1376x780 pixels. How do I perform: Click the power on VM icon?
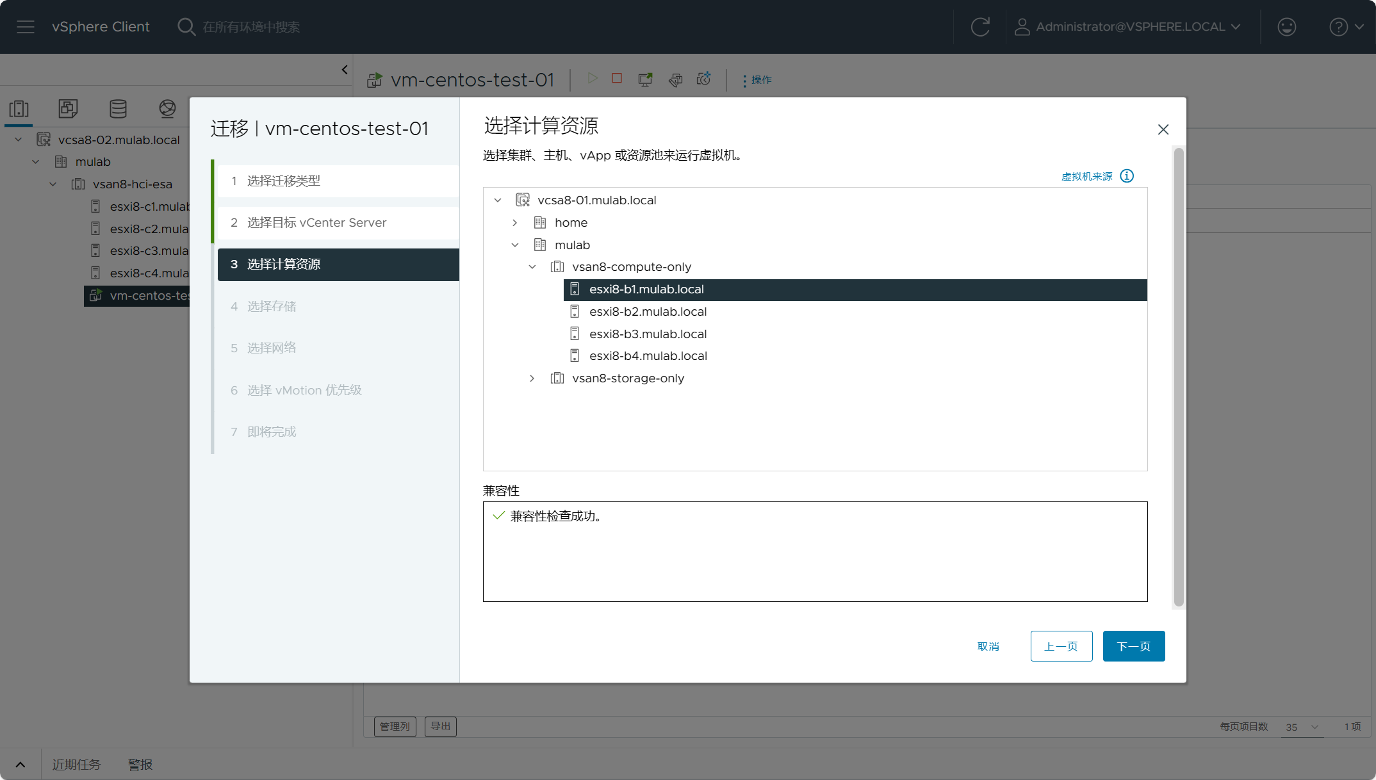pyautogui.click(x=593, y=78)
